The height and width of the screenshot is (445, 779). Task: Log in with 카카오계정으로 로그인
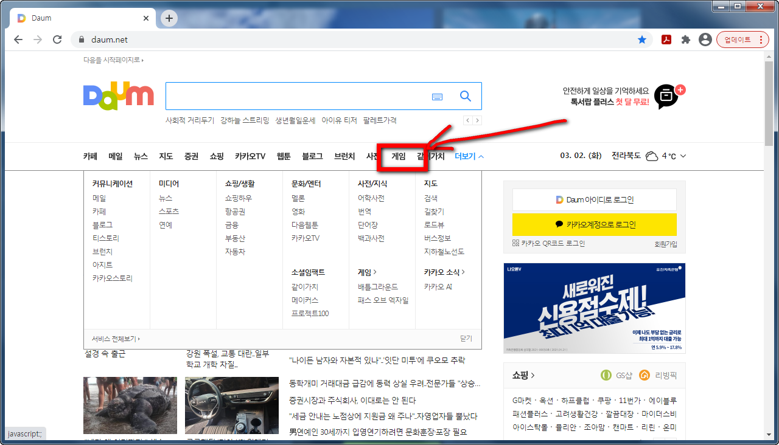click(x=595, y=224)
